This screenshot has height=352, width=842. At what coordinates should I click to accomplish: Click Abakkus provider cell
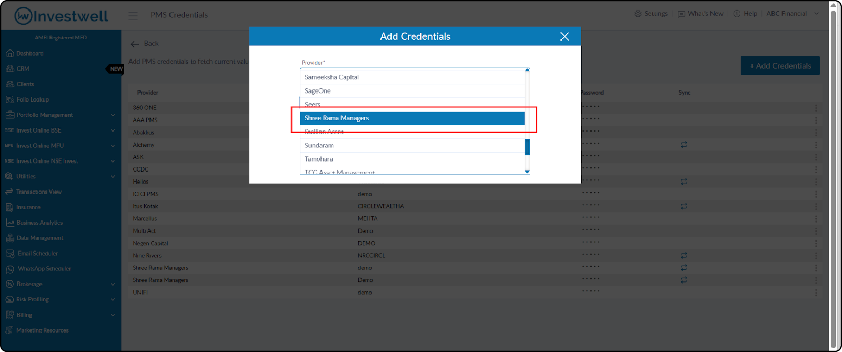[x=144, y=133]
